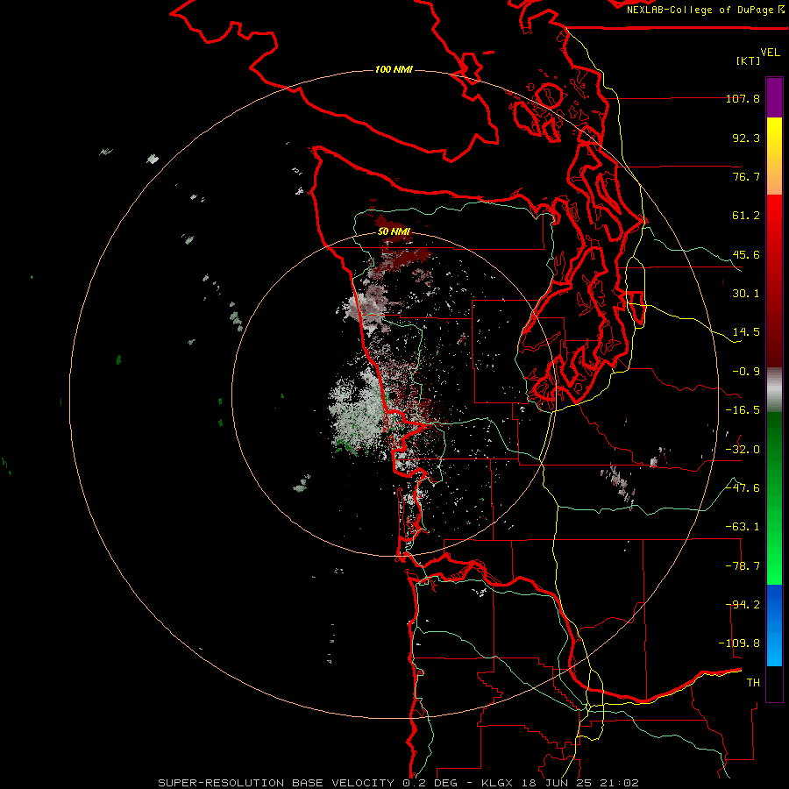Click the purple segment of the velocity color bar

(774, 97)
